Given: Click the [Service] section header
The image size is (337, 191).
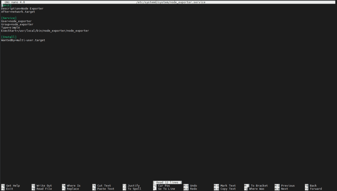Looking at the screenshot, I should click(x=9, y=18).
